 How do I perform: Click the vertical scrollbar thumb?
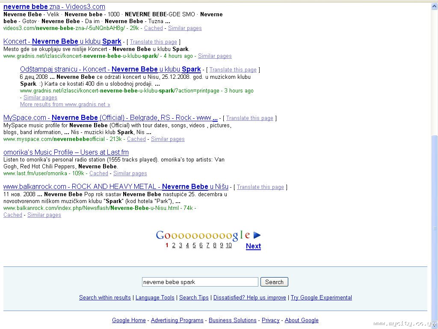pyautogui.click(x=435, y=228)
